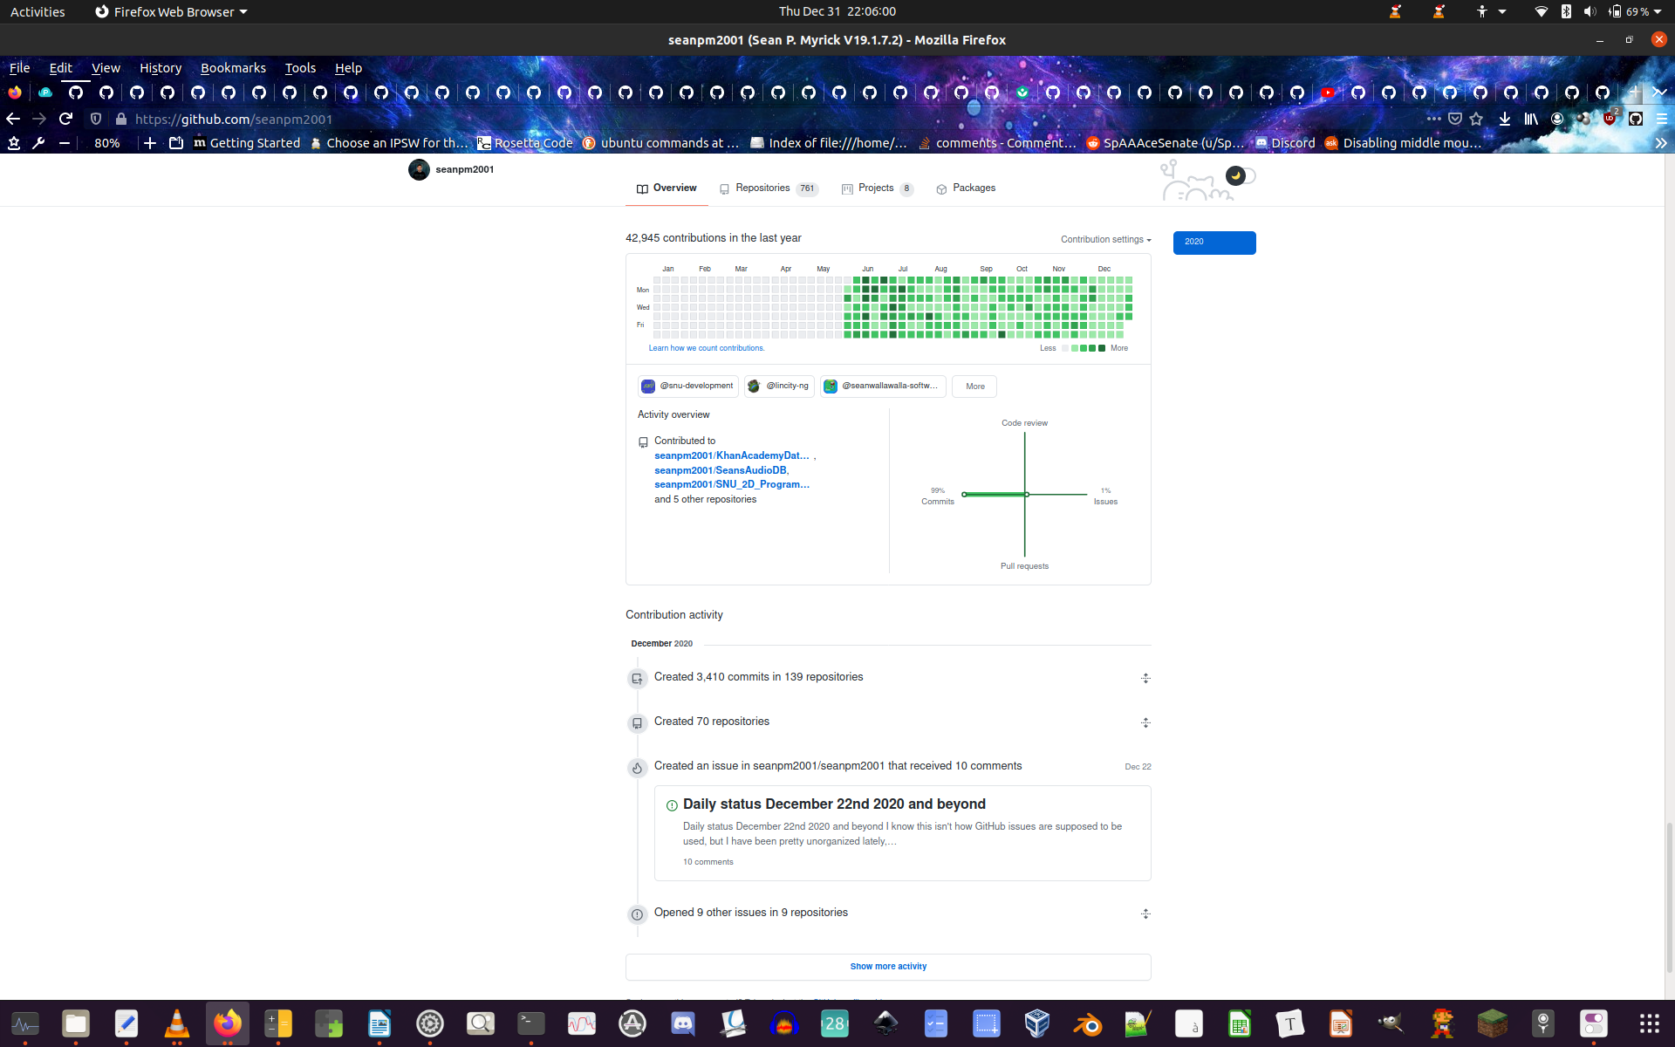The height and width of the screenshot is (1047, 1675).
Task: Open a new tab with plus button
Action: pyautogui.click(x=1634, y=92)
